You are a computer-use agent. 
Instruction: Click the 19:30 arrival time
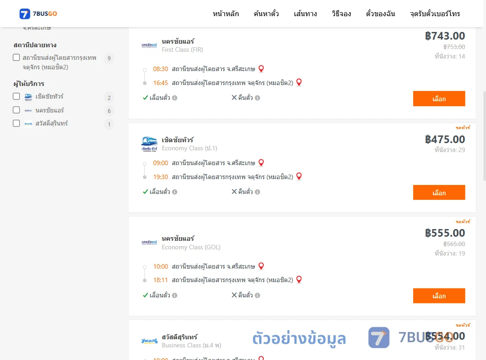(161, 177)
